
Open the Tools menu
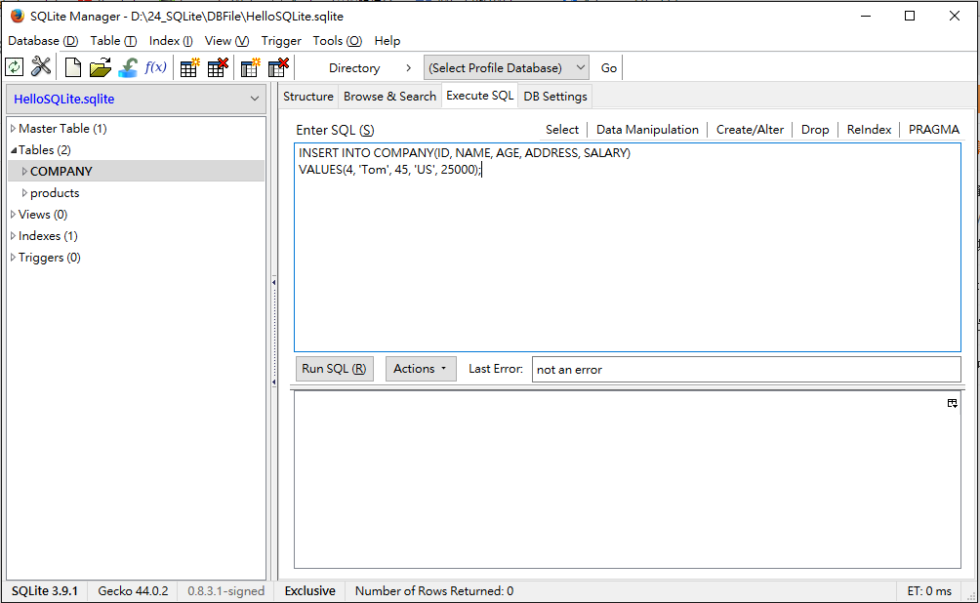pyautogui.click(x=338, y=41)
